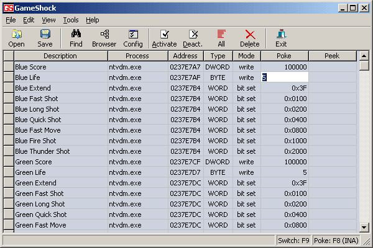373x248 pixels.
Task: Select All entries icon
Action: [x=221, y=38]
